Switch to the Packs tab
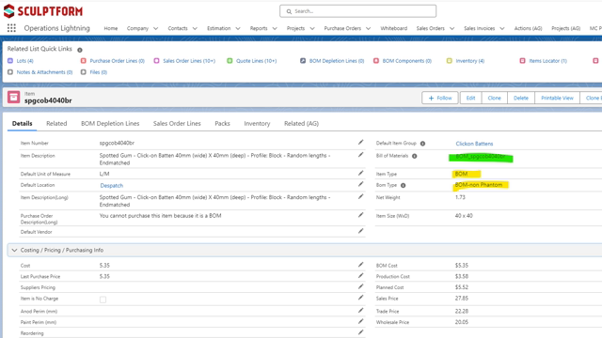The height and width of the screenshot is (338, 602). coord(222,123)
